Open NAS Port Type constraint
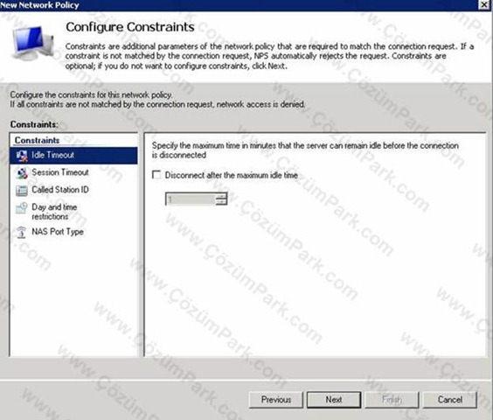The width and height of the screenshot is (493, 420). [x=58, y=232]
